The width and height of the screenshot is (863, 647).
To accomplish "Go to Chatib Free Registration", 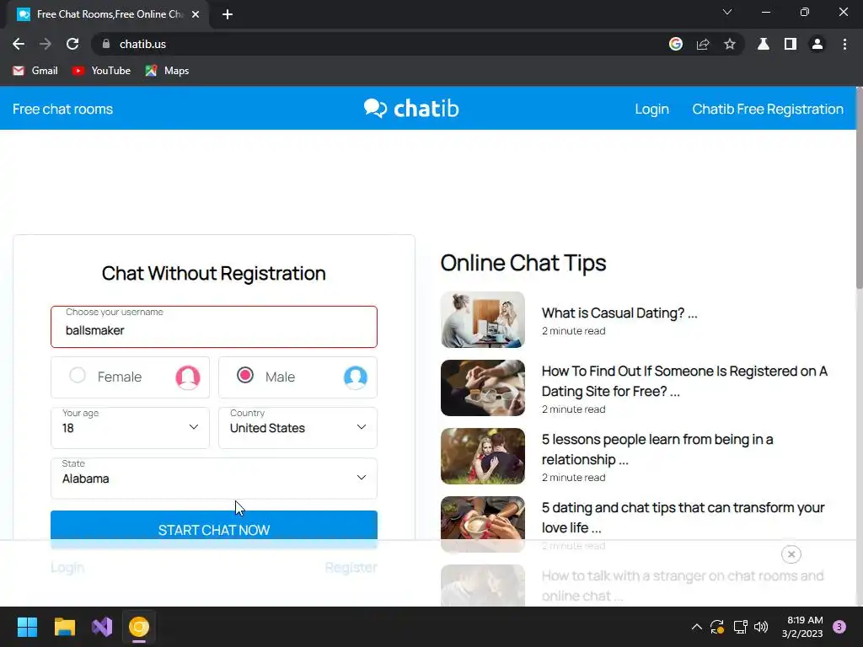I will (768, 109).
